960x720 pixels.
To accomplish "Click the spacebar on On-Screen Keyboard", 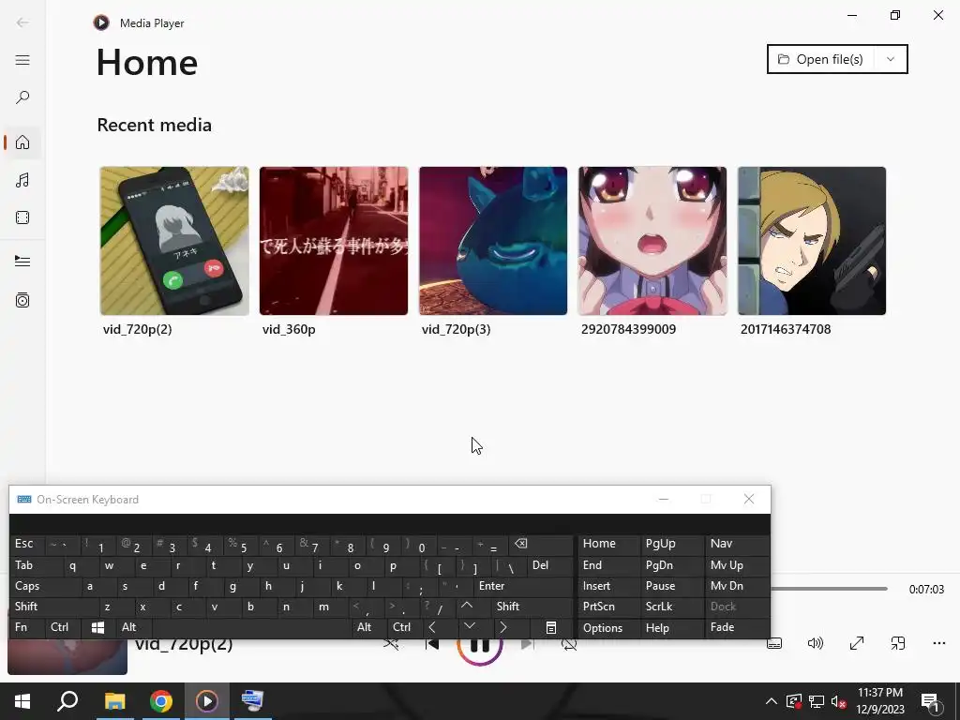I will pyautogui.click(x=251, y=627).
